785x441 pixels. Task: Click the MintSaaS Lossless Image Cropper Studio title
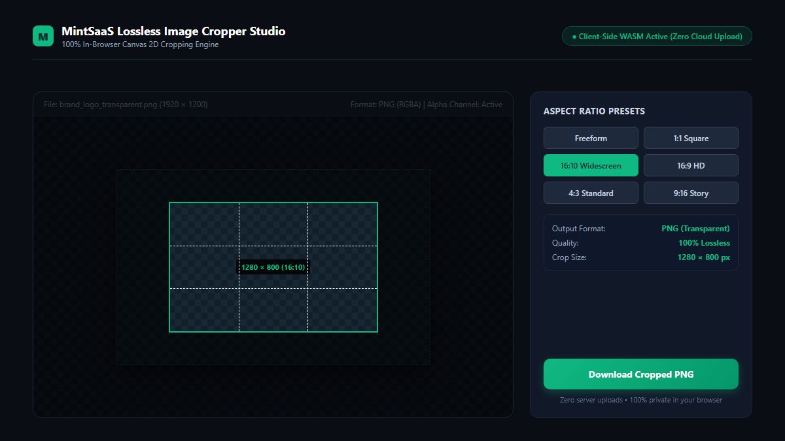point(173,31)
